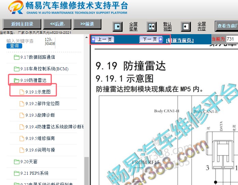Viewport: 238px width, 185px height.
Task: Click folder icon beside 9.21 PEPS系统
Action: tap(16, 173)
